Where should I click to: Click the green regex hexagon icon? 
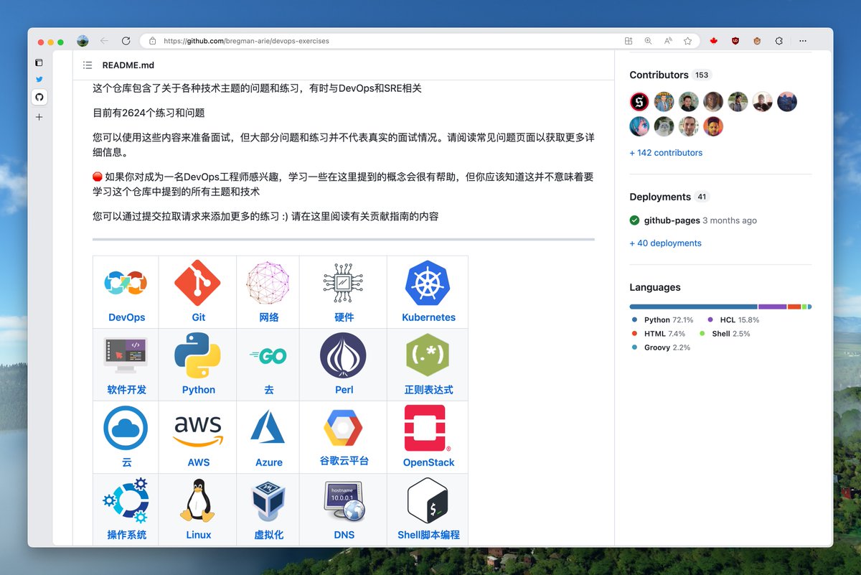coord(427,355)
